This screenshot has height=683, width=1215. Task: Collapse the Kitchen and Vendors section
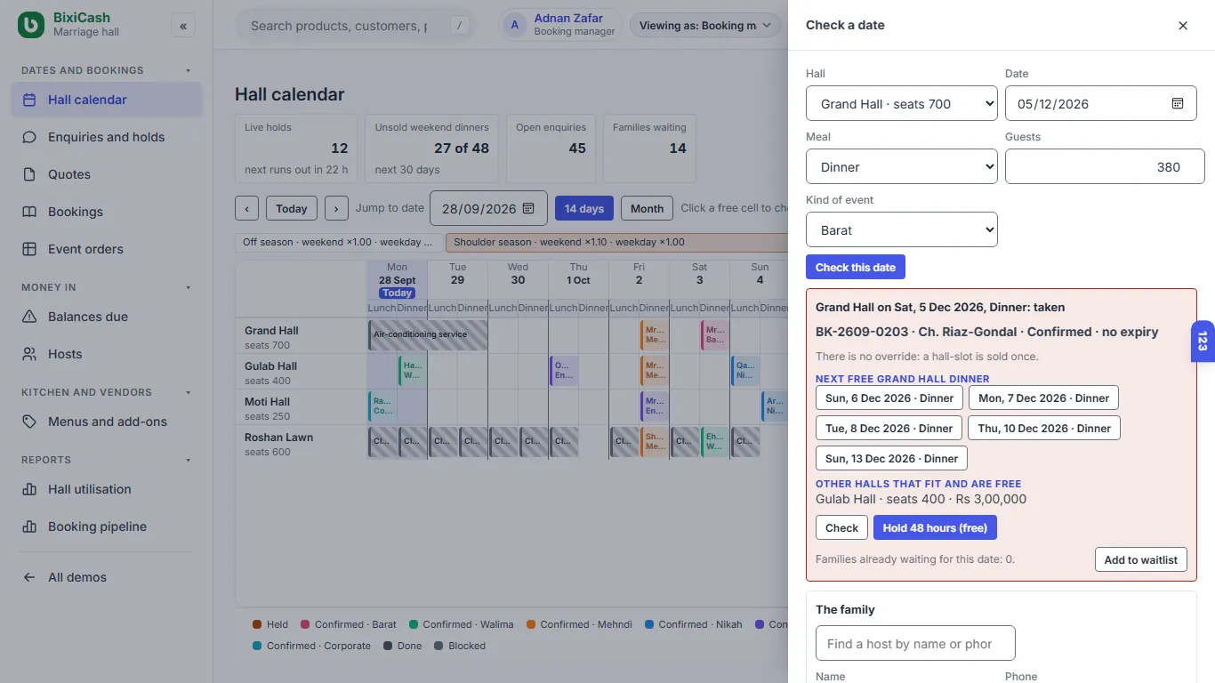pyautogui.click(x=188, y=392)
